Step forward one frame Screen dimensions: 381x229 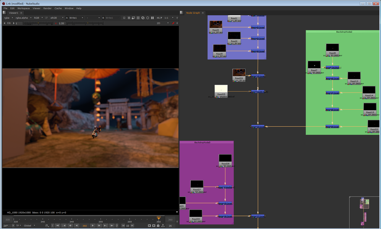coord(99,226)
